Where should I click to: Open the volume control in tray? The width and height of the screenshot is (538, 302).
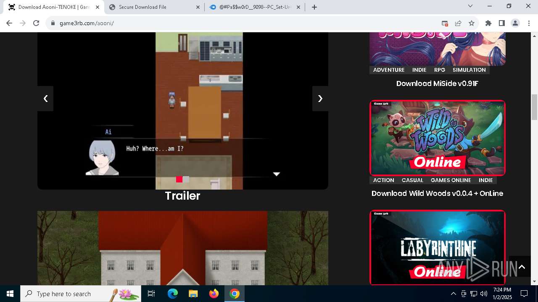coord(484,294)
